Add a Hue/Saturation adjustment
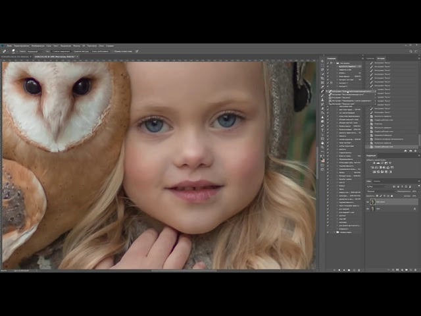421x316 pixels. [372, 167]
